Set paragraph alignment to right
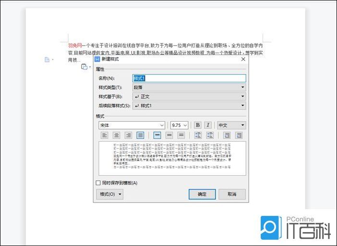 tap(128, 135)
